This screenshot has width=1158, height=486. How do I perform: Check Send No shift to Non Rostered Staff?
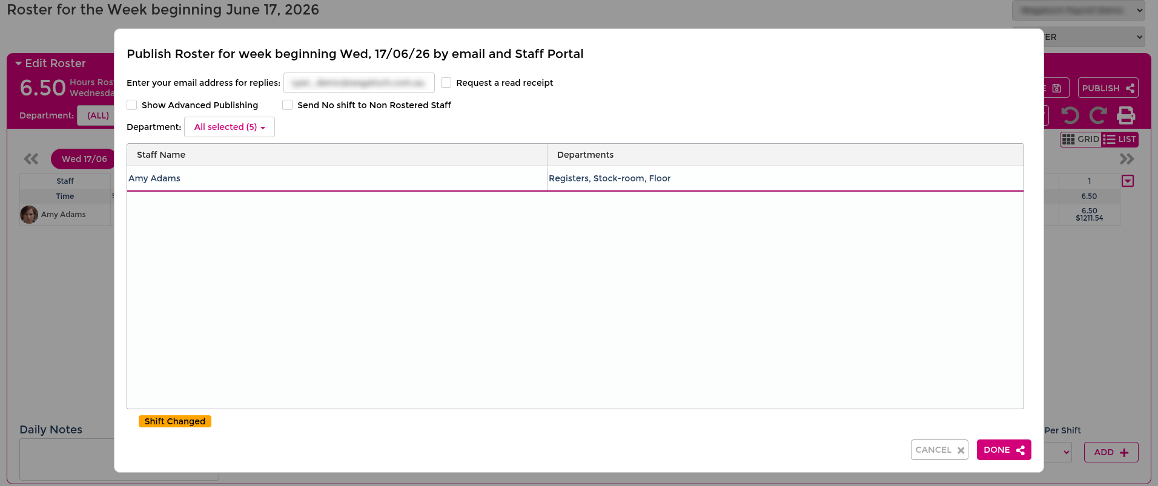tap(288, 105)
